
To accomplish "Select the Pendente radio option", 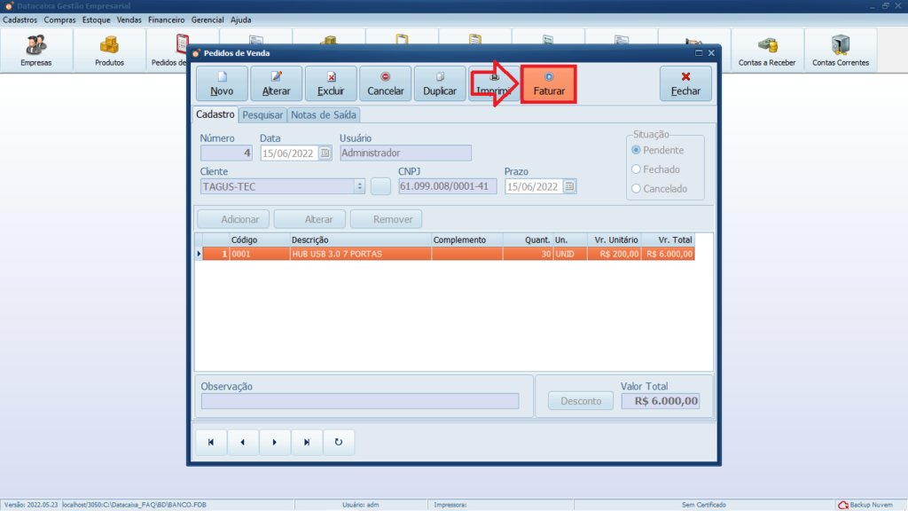I will pyautogui.click(x=636, y=150).
